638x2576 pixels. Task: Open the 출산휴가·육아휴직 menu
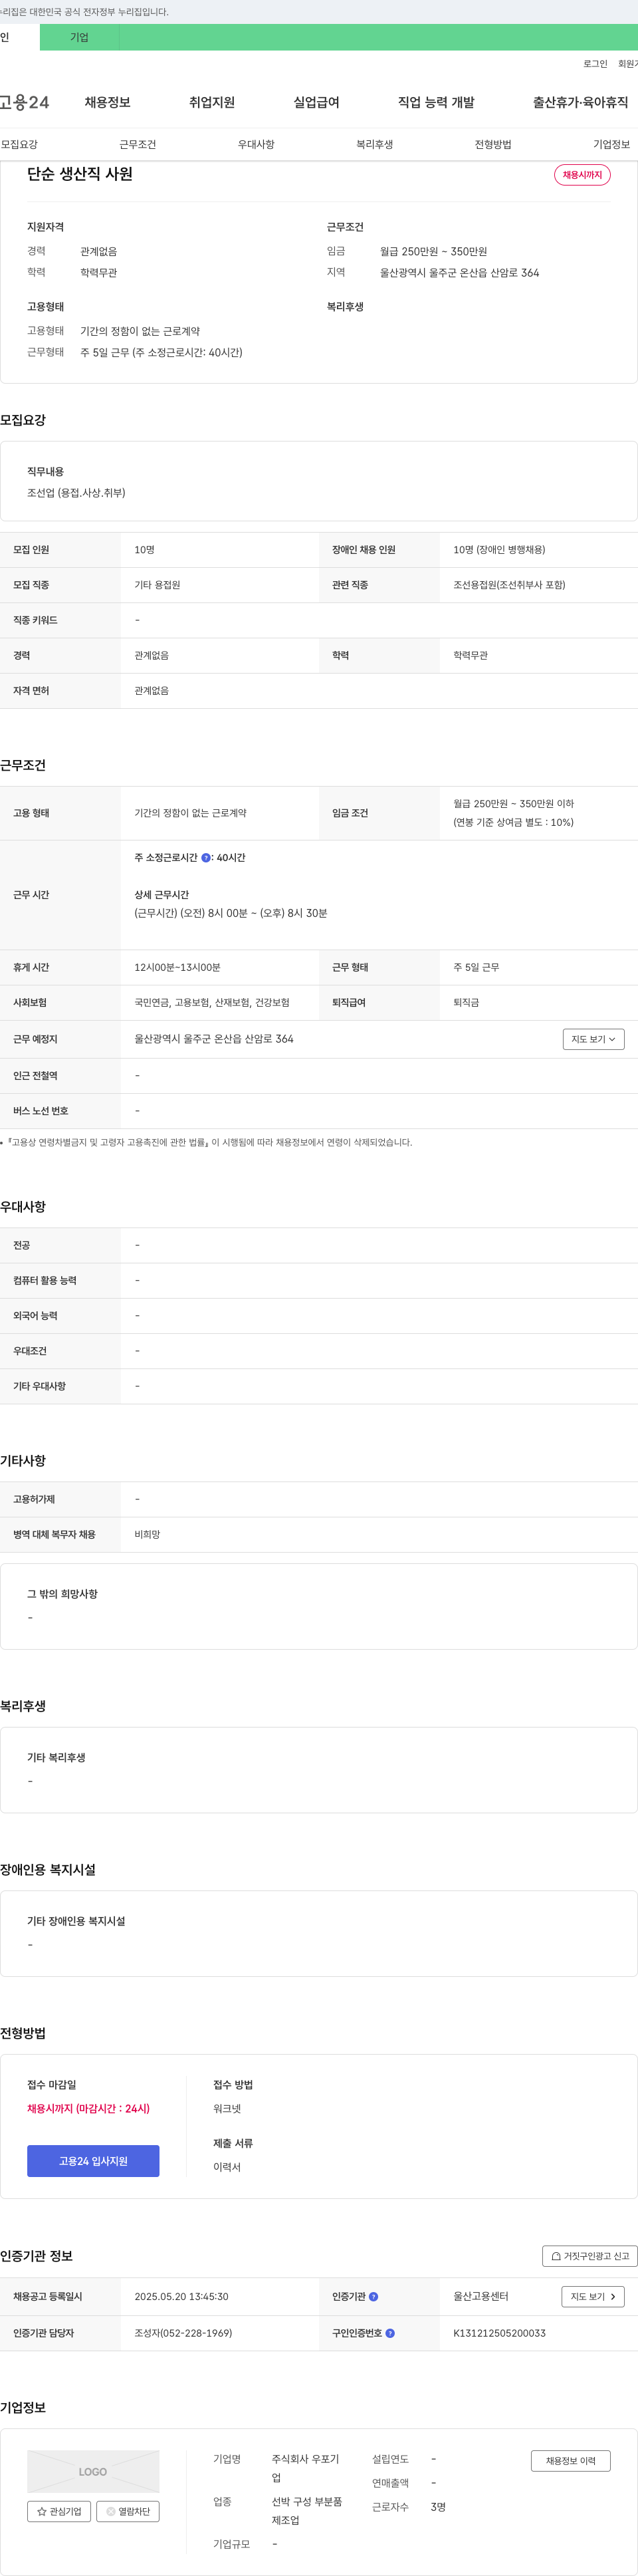click(x=580, y=102)
